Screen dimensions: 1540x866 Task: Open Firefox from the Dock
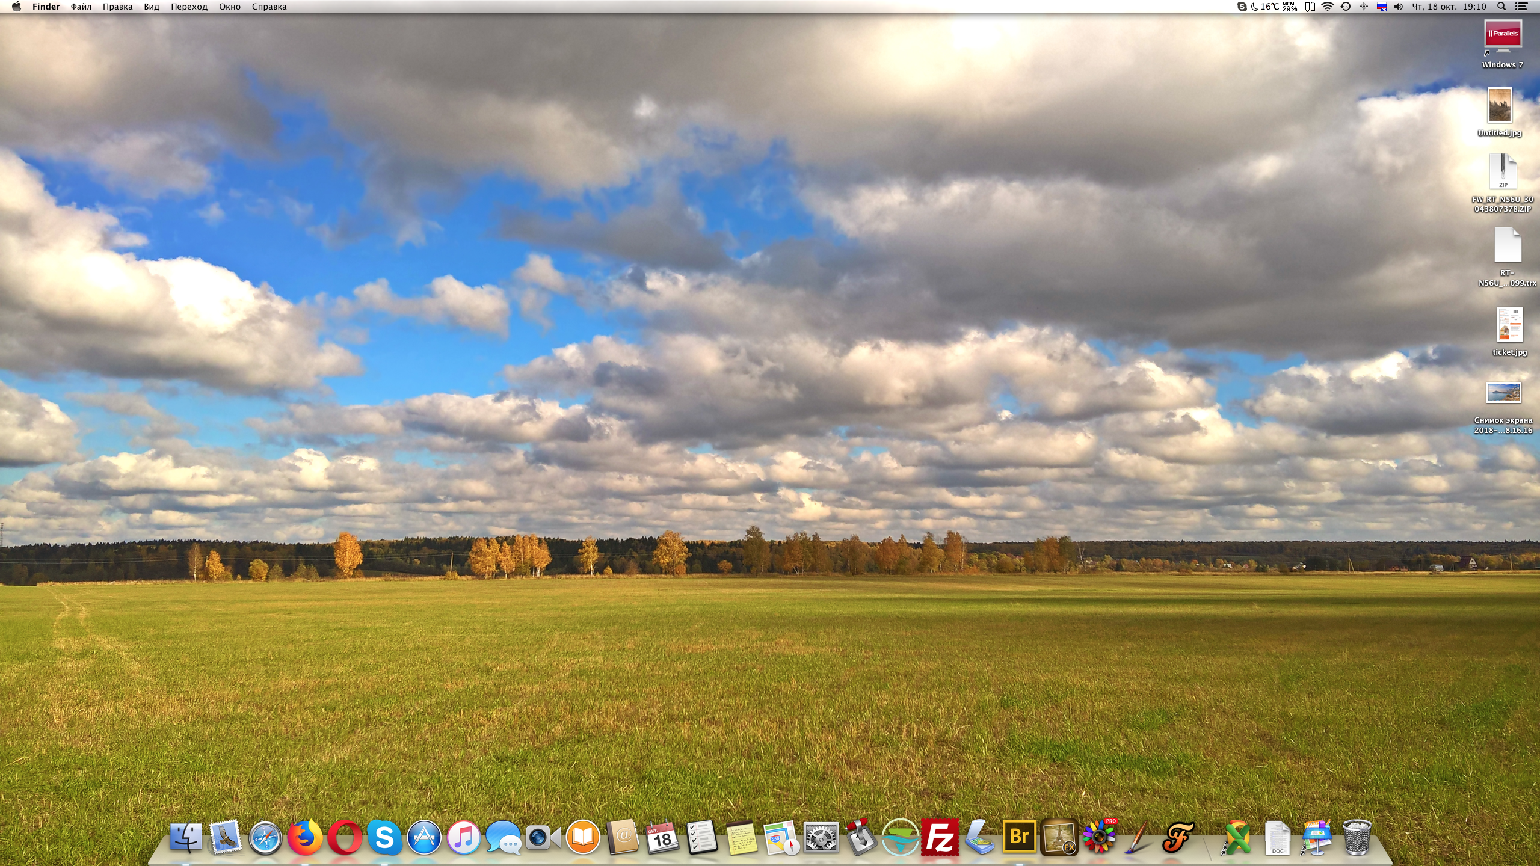[304, 837]
